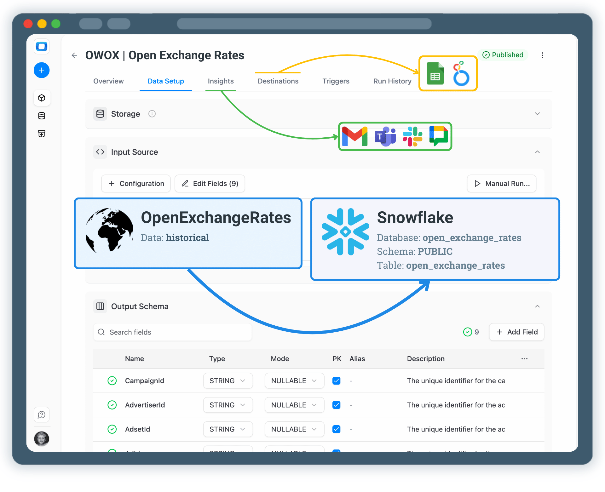
Task: Switch to the Insights tab
Action: click(220, 81)
